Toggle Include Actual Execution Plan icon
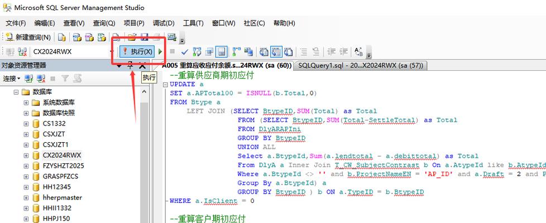The height and width of the screenshot is (223, 546). (x=237, y=52)
